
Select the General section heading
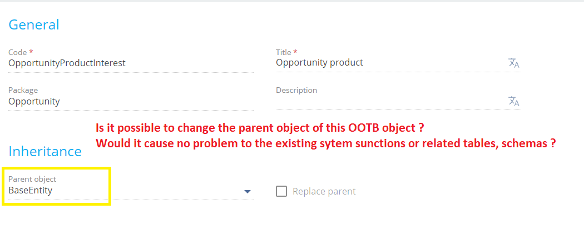click(34, 24)
